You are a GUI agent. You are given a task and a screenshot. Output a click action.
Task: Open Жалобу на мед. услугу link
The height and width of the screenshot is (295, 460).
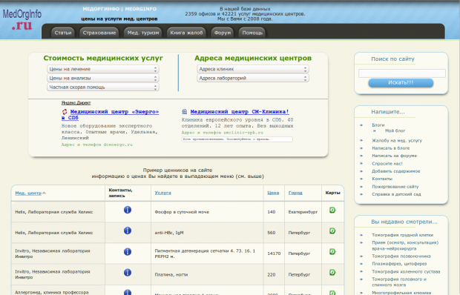pyautogui.click(x=397, y=141)
